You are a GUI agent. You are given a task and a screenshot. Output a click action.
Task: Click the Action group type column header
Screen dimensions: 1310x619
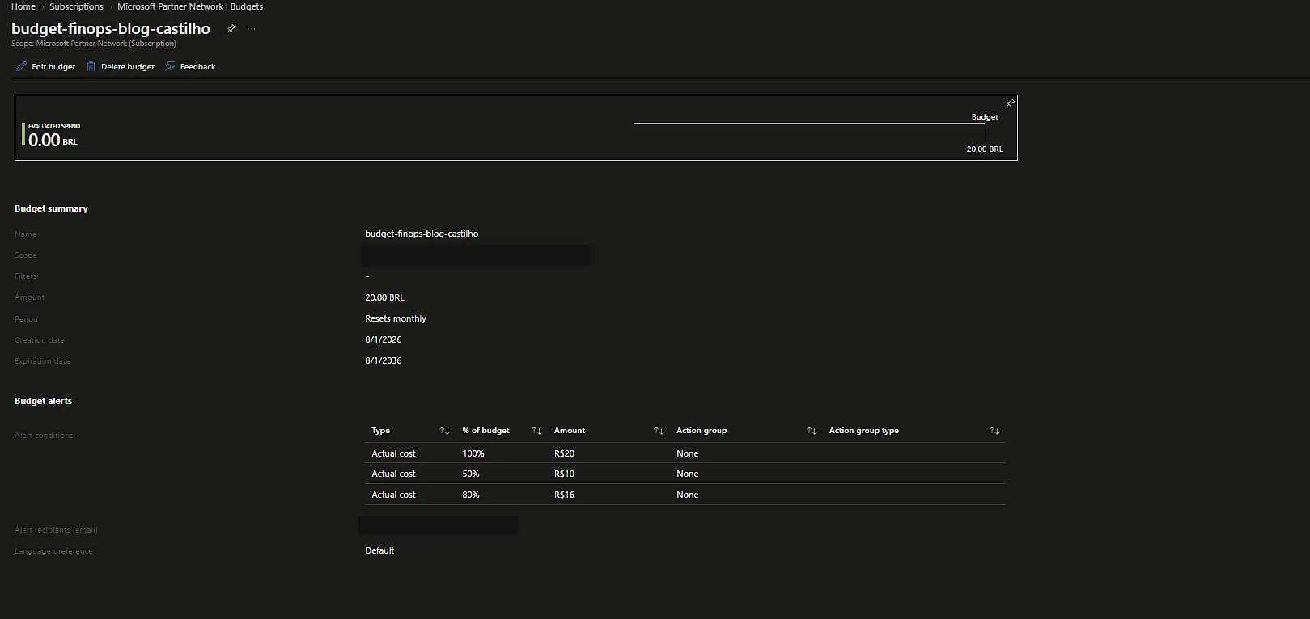(863, 431)
